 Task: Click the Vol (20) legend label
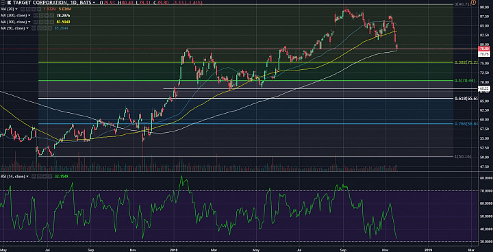[x=8, y=9]
